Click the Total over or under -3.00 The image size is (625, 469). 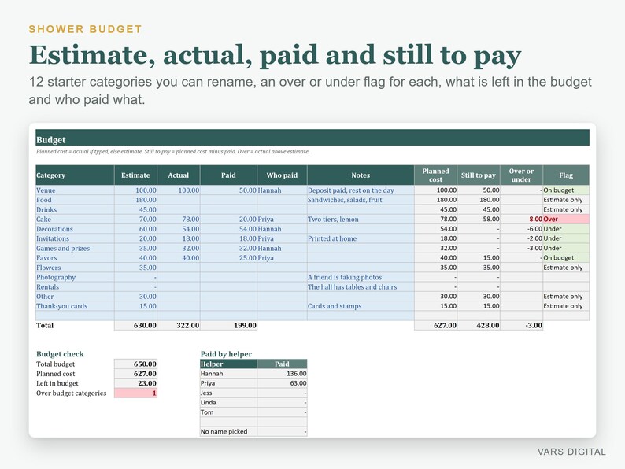521,326
